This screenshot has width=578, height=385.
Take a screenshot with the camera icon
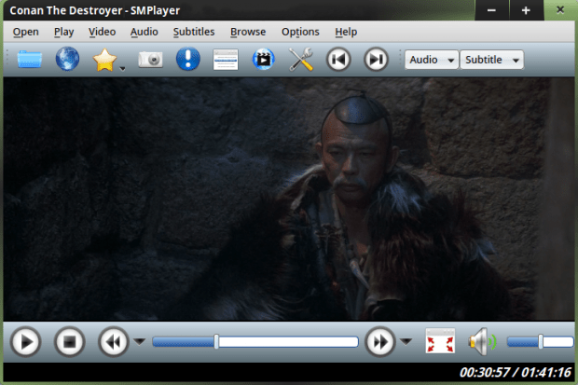click(150, 60)
